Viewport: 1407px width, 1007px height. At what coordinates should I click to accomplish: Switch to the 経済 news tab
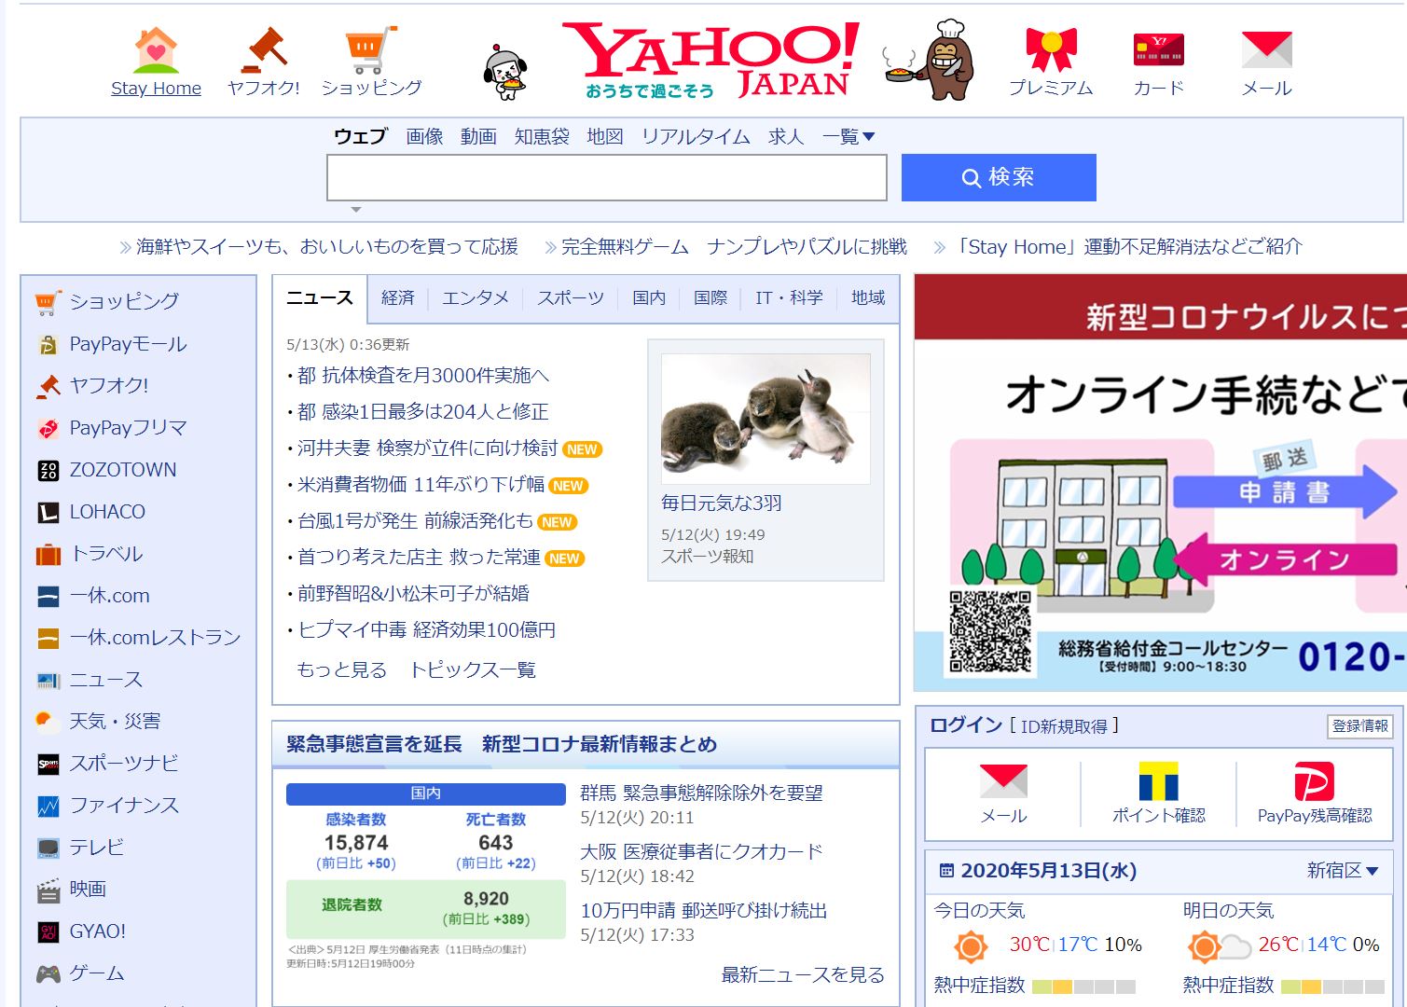coord(397,297)
